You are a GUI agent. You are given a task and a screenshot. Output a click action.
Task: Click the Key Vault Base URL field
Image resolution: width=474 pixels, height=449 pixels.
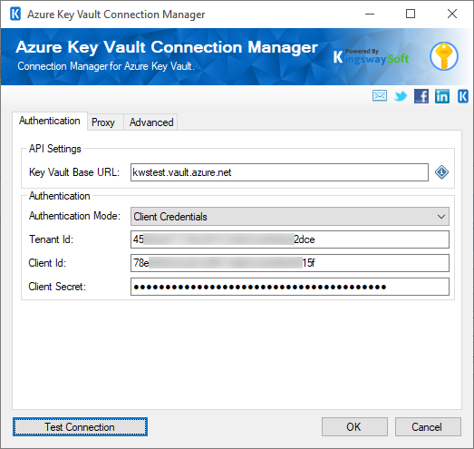click(279, 172)
